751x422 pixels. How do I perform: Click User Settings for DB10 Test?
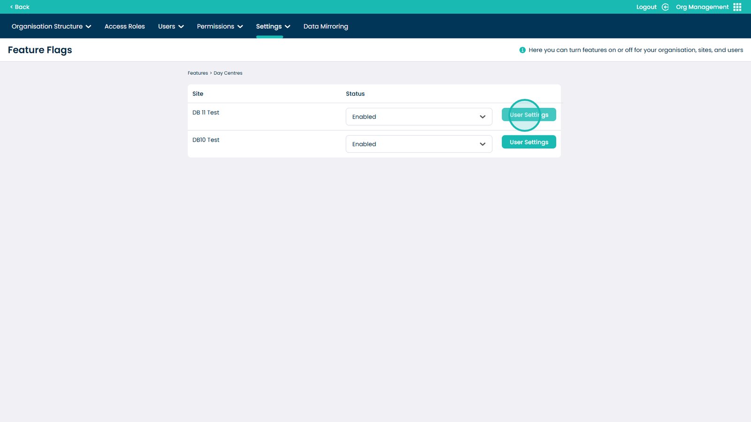click(x=529, y=142)
